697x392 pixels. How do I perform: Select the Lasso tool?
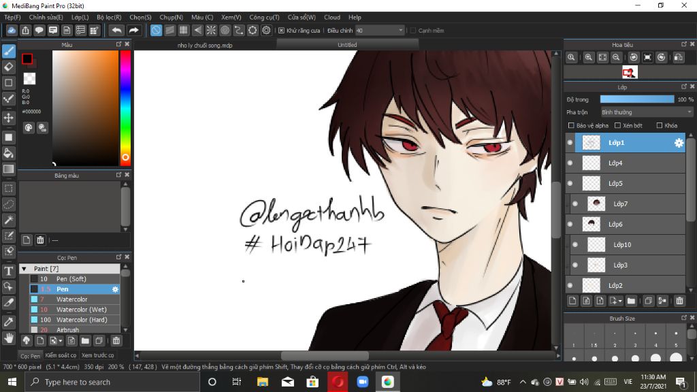(8, 204)
